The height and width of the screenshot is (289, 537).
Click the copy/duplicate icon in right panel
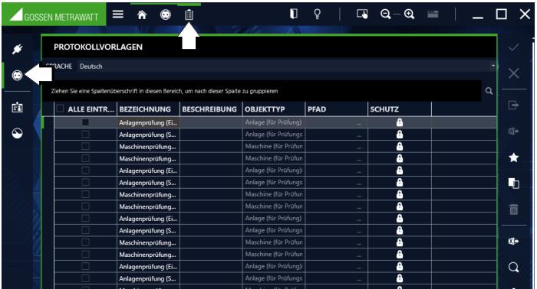pyautogui.click(x=513, y=183)
